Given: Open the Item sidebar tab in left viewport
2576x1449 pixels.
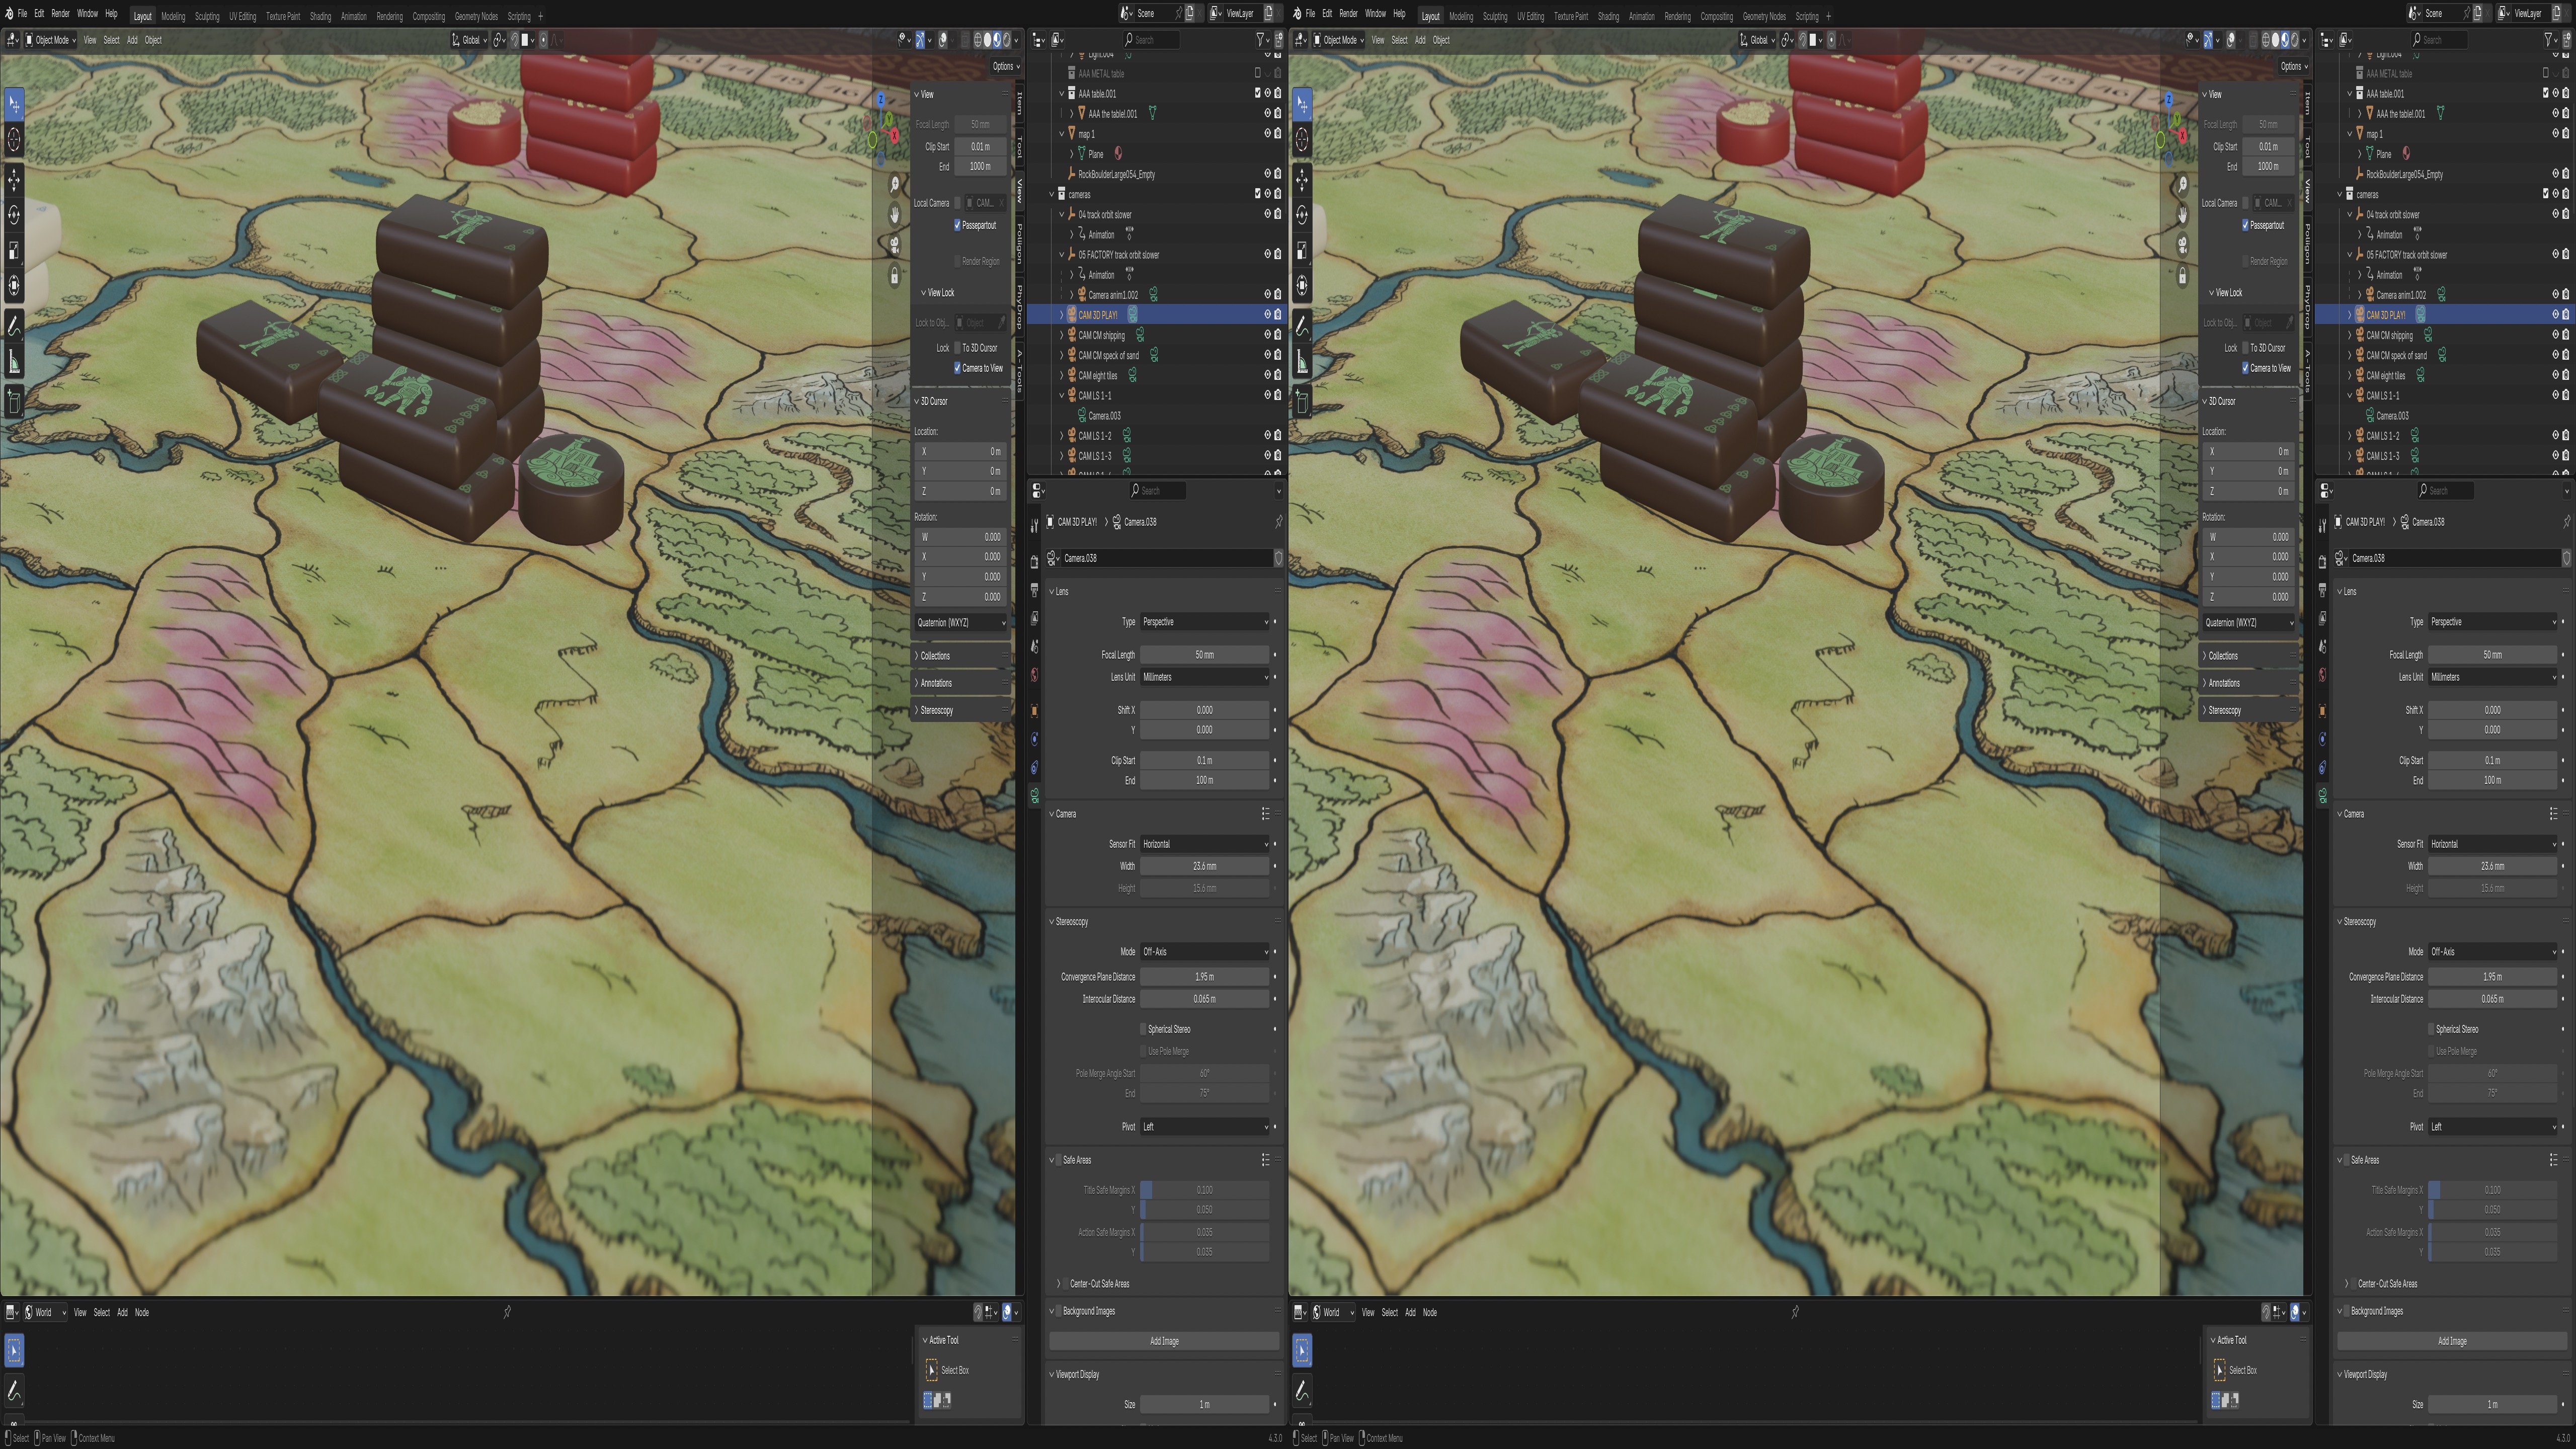Looking at the screenshot, I should (x=1020, y=102).
